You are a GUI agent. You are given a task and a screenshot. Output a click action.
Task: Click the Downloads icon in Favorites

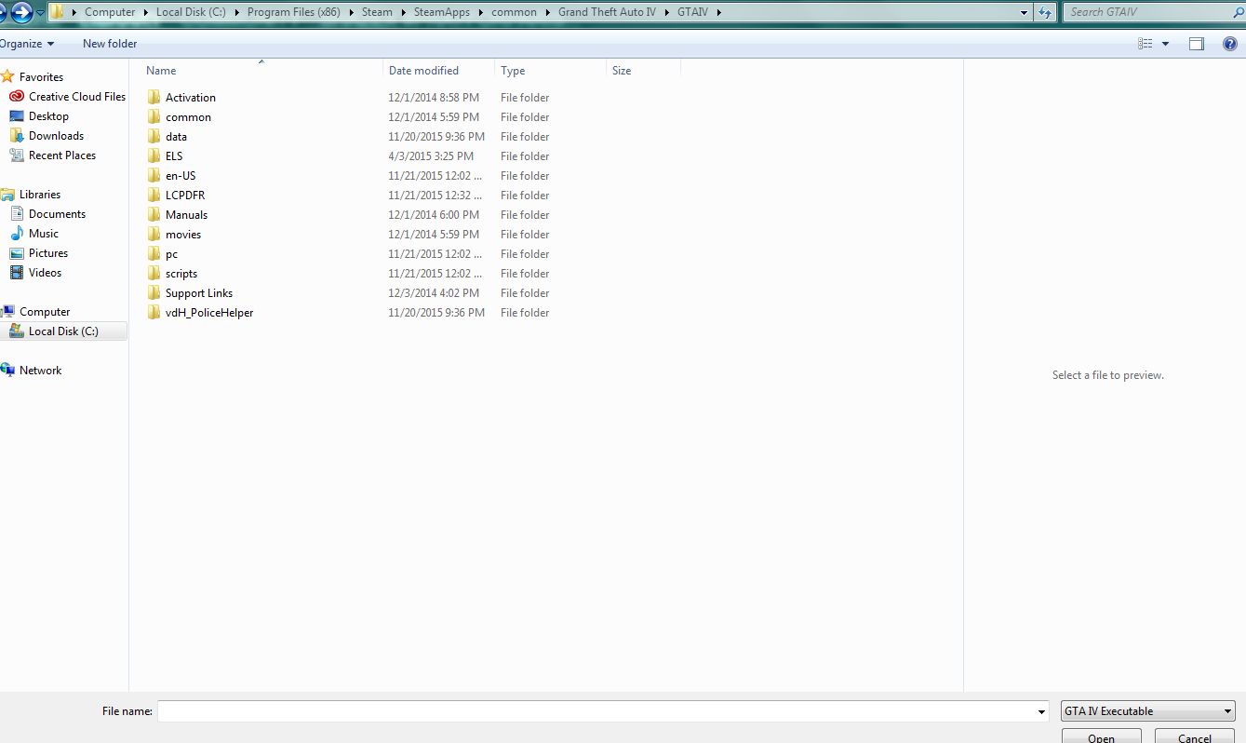coord(16,135)
